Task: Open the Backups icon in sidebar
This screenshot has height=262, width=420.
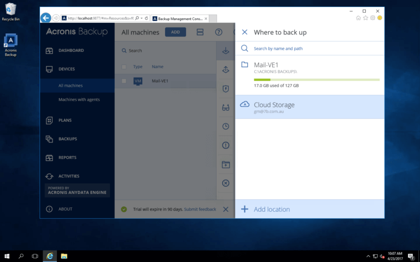Action: pyautogui.click(x=49, y=139)
